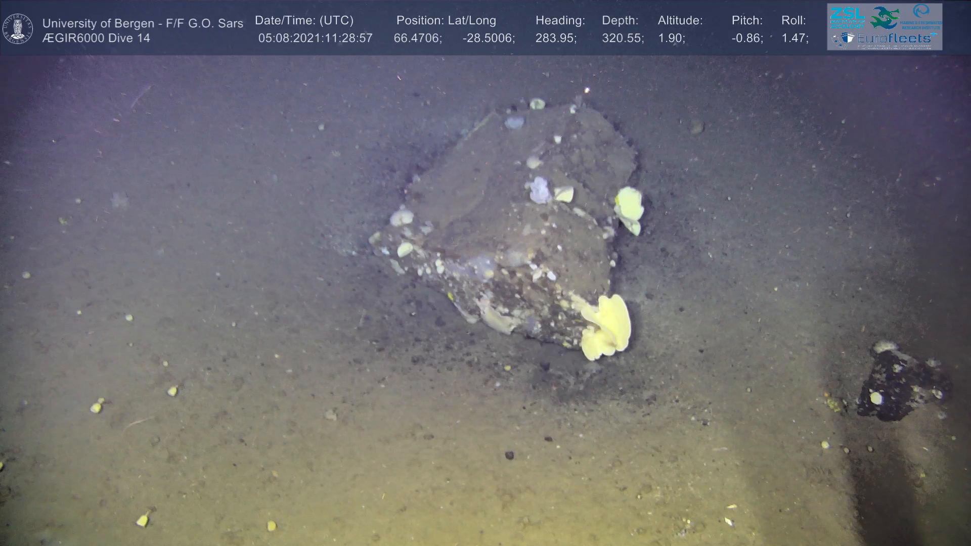Click the heading value 283.95
The image size is (971, 546).
(556, 38)
